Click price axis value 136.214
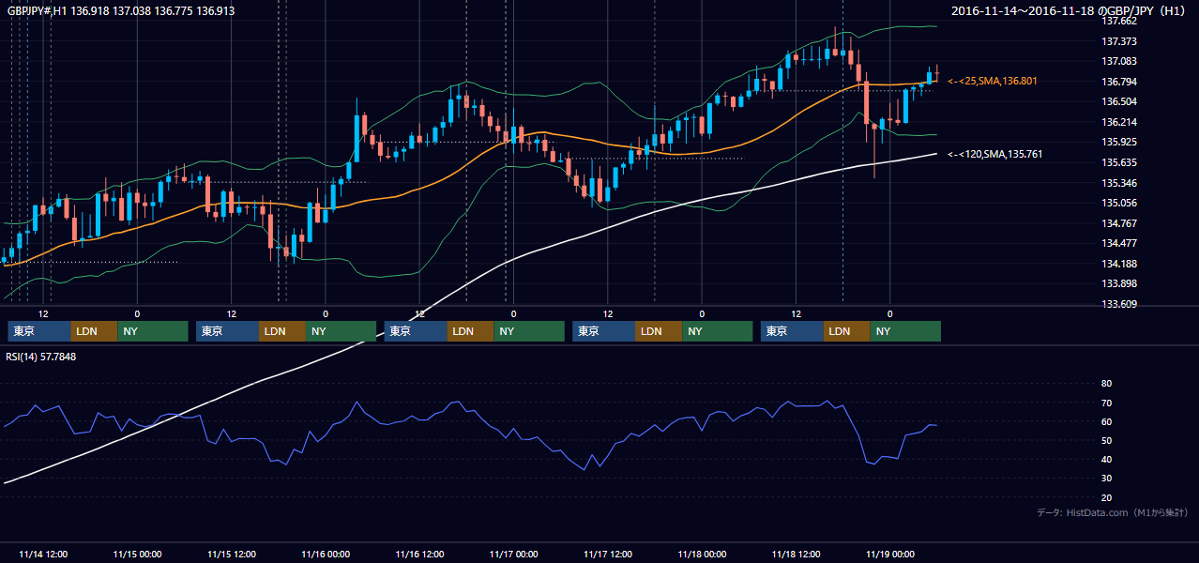The height and width of the screenshot is (563, 1199). (1119, 122)
